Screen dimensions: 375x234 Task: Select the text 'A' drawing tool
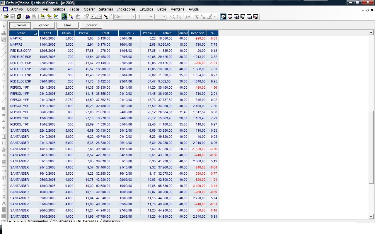click(4, 203)
